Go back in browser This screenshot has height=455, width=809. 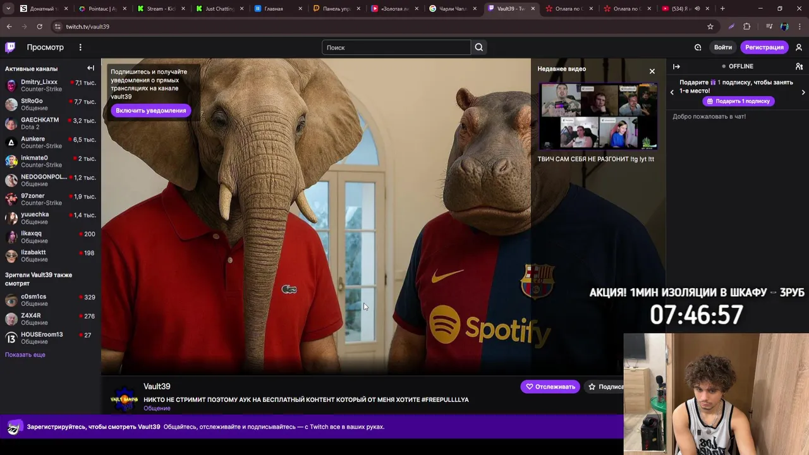[x=9, y=27]
